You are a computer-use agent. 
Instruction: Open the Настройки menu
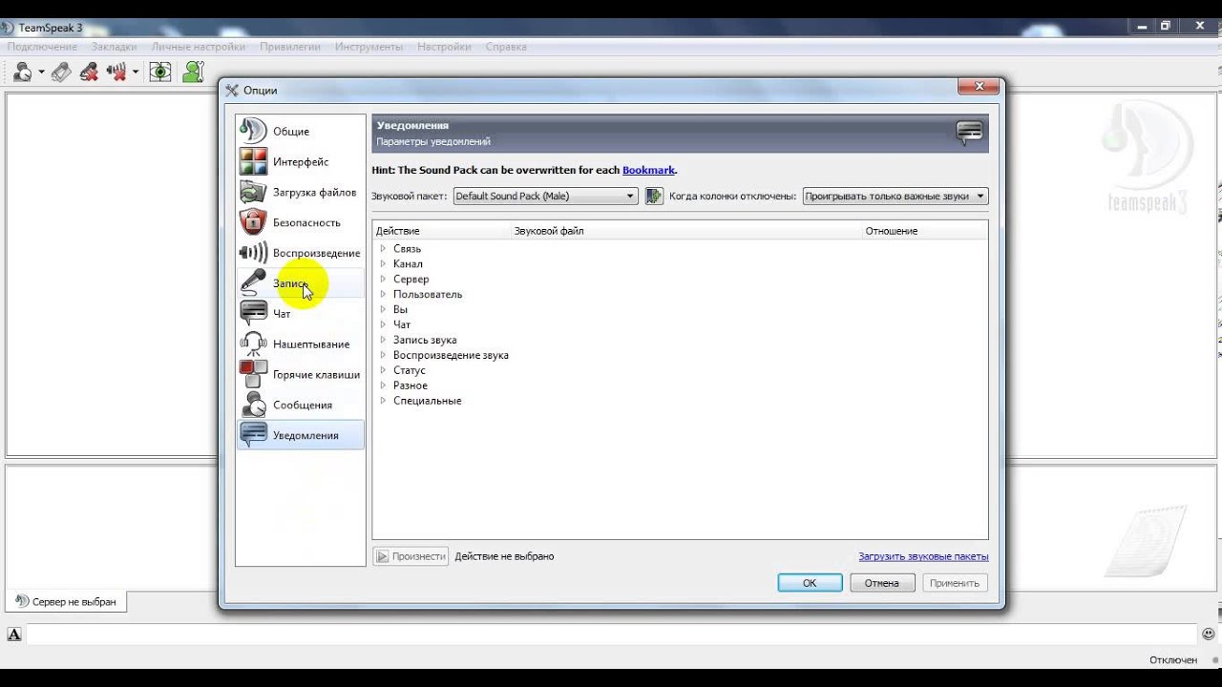point(444,47)
